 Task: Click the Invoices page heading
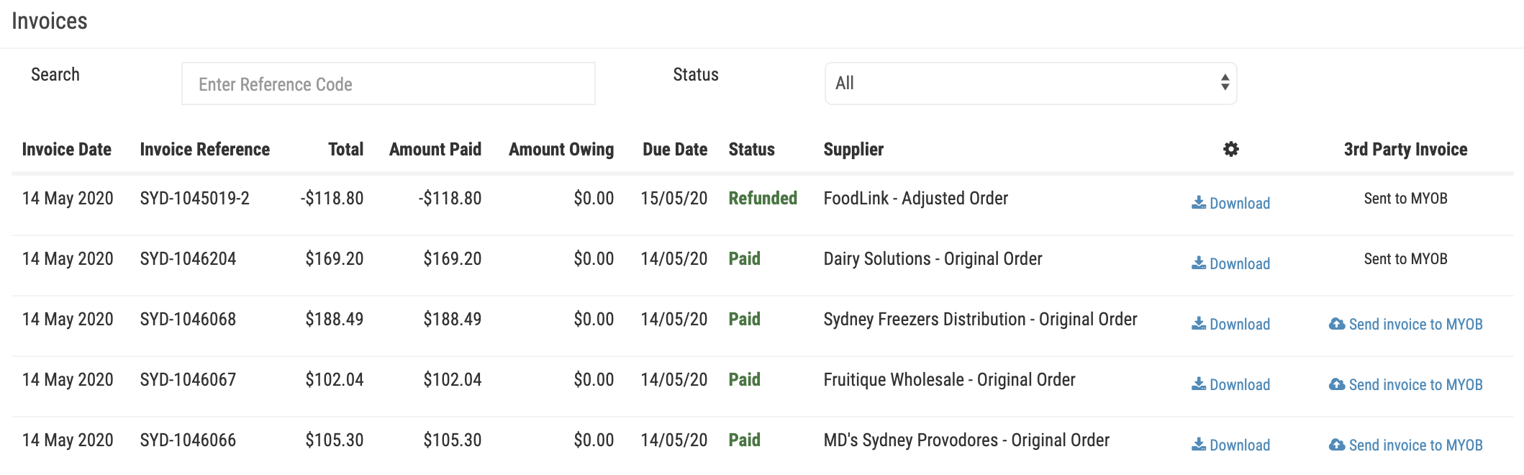point(50,21)
